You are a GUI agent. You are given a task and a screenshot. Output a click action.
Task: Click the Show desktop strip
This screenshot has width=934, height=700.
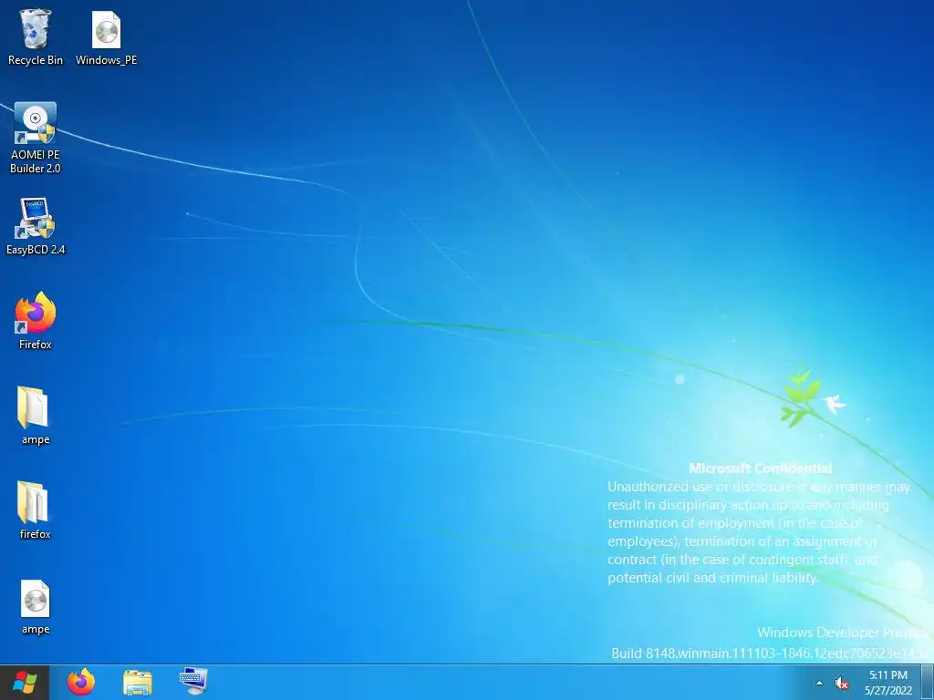pyautogui.click(x=928, y=682)
